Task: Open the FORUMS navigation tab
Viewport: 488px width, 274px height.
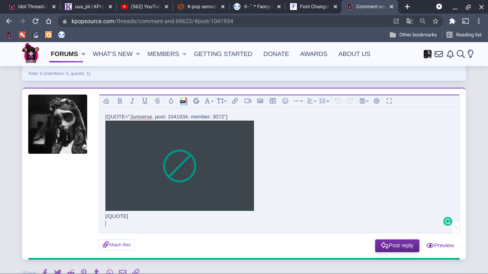Action: pyautogui.click(x=64, y=54)
